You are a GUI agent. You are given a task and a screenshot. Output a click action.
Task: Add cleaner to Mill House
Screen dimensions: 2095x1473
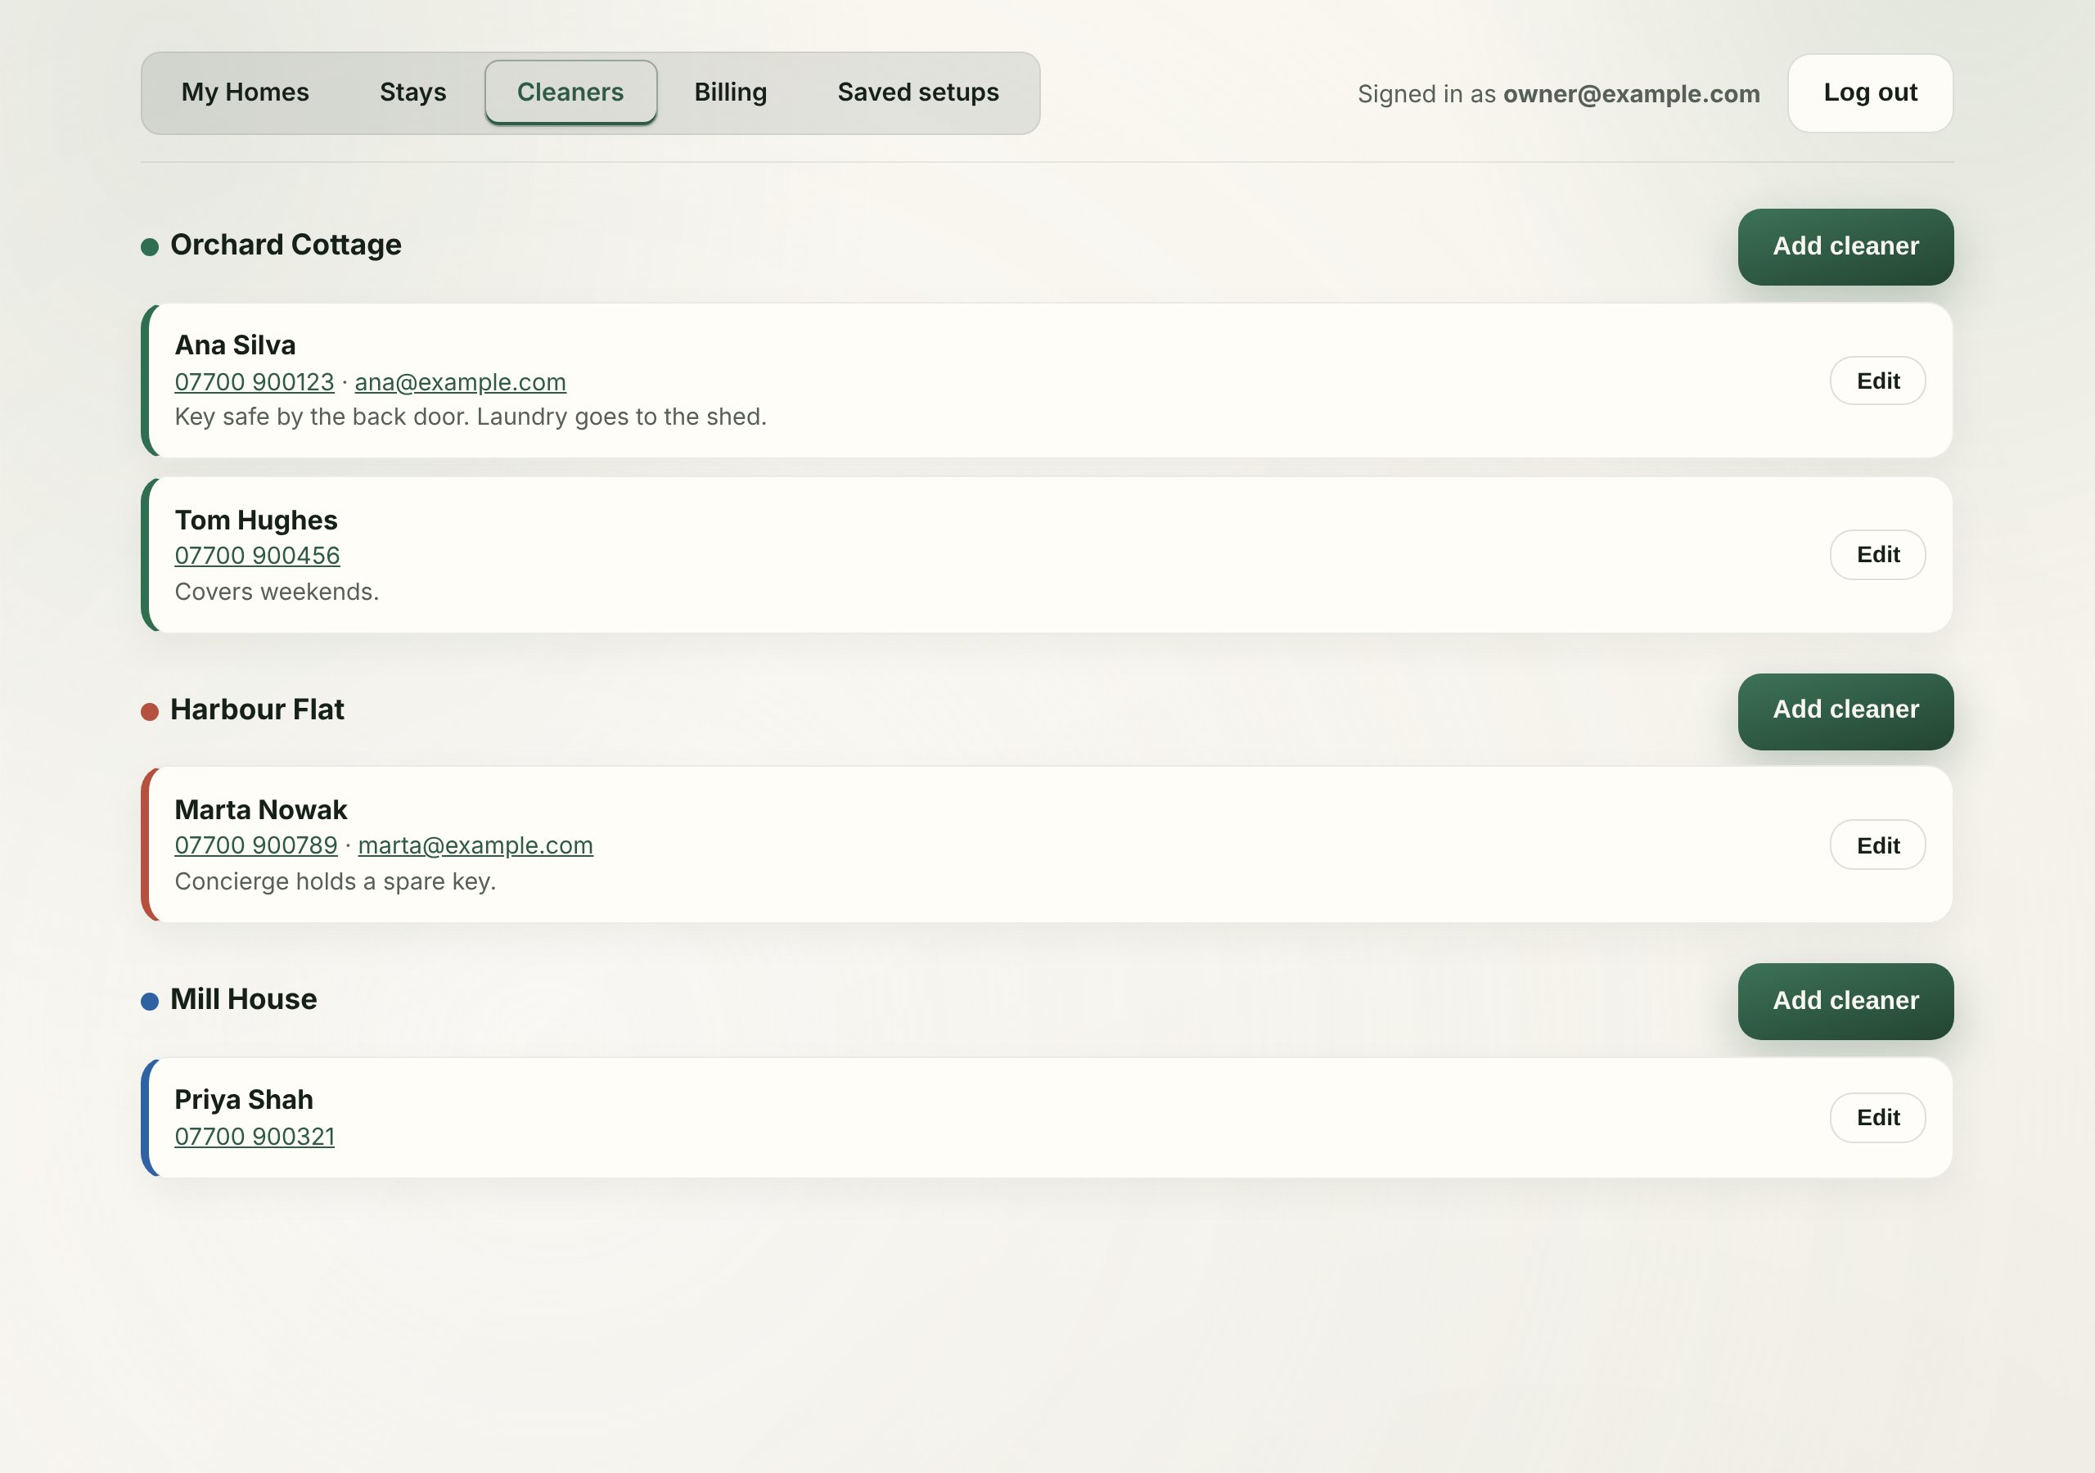(1845, 1001)
